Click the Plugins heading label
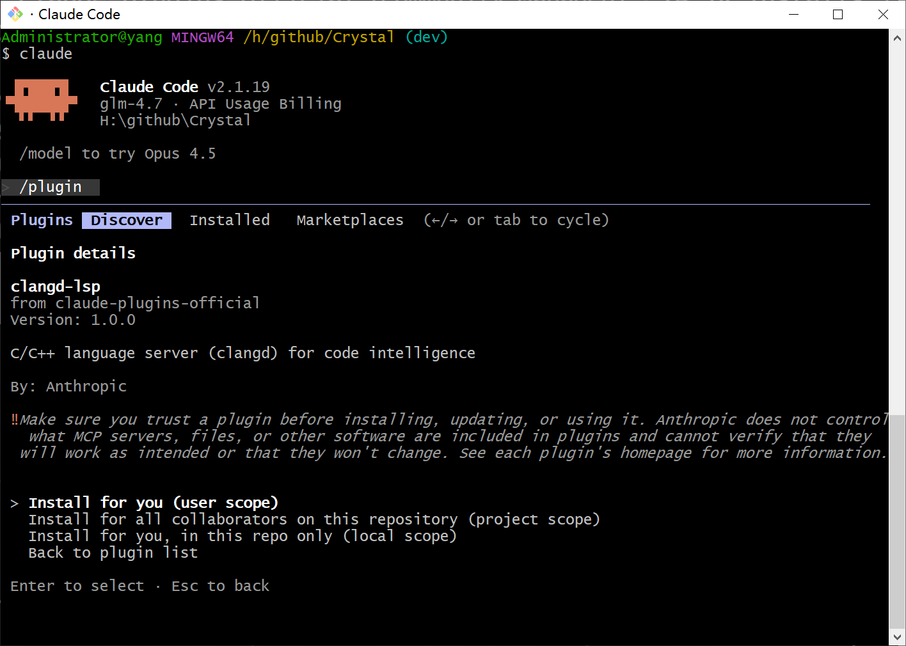This screenshot has width=906, height=646. pyautogui.click(x=42, y=220)
